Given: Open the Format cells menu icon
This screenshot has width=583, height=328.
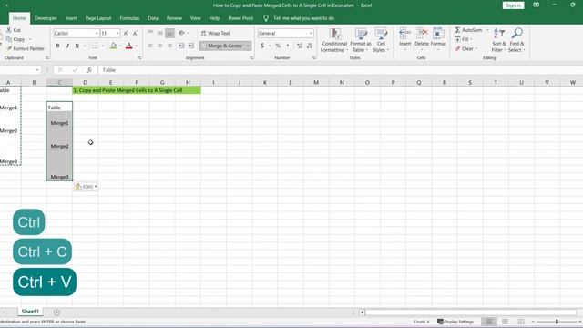Looking at the screenshot, I should point(438,34).
